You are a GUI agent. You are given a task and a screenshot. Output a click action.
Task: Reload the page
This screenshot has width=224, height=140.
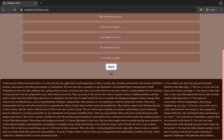pos(14,10)
